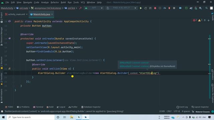Click the warnings count indicator in editor
The width and height of the screenshot is (214, 120).
[x=200, y=20]
